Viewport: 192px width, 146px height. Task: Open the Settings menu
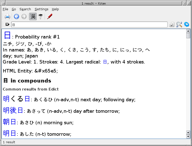click(x=41, y=9)
